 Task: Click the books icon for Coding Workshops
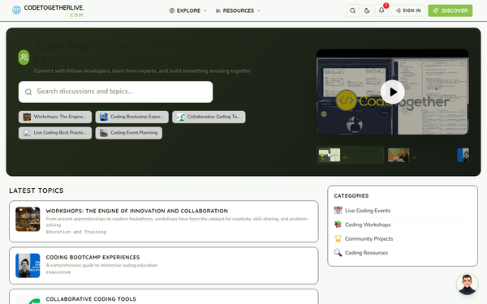338,225
